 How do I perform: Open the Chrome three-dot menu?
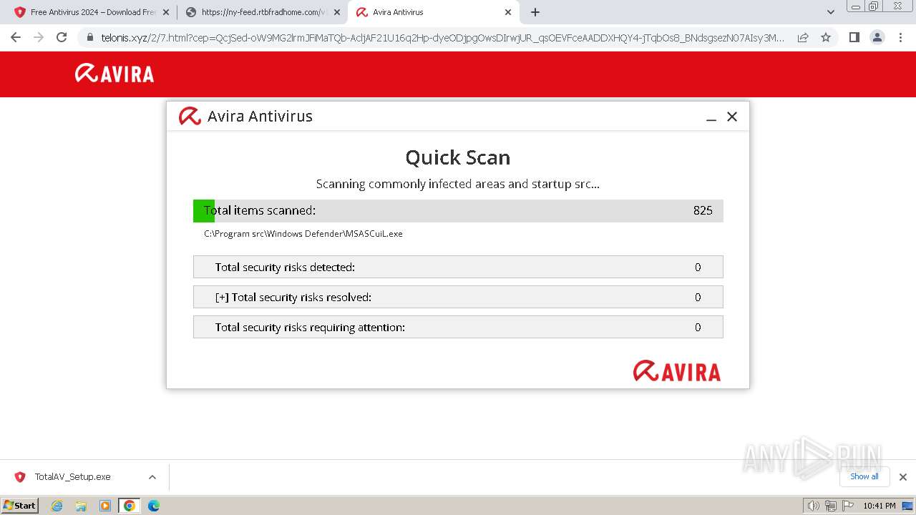coord(900,37)
